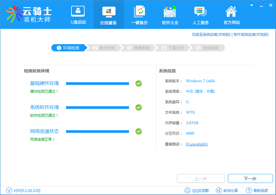Click the 基础硬件环境 progress bar
Viewport: 276px width, 195px height.
pyautogui.click(x=97, y=83)
